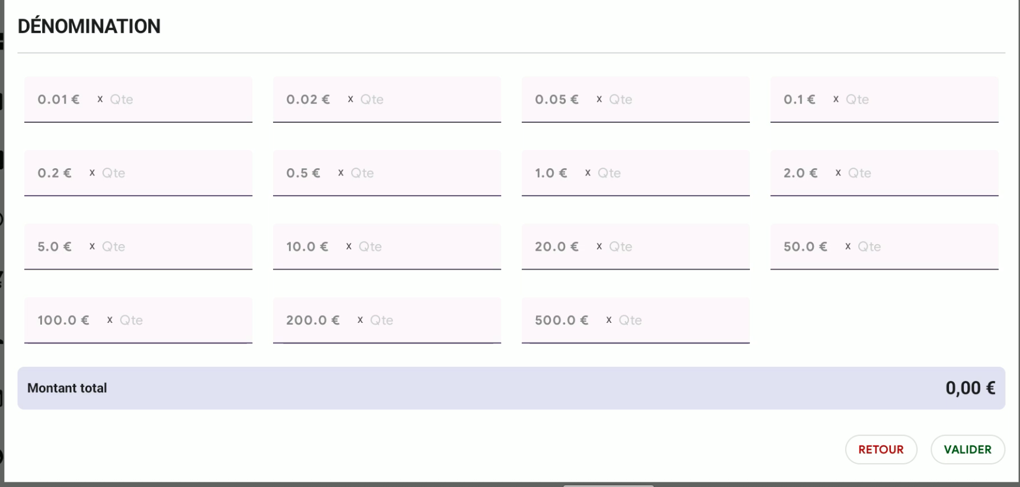Click the 0,00 € total amount

[970, 388]
